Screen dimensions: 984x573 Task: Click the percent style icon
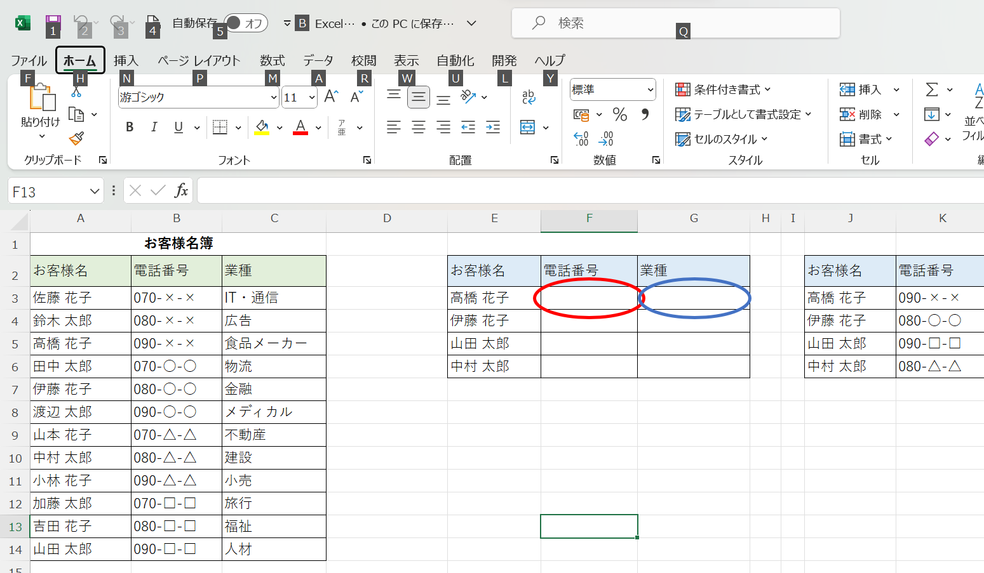click(620, 114)
